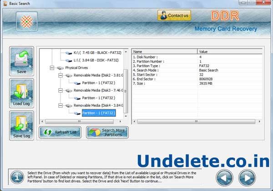Click the Disk2 removable media icon
273x191 pixels.
pyautogui.click(x=69, y=76)
